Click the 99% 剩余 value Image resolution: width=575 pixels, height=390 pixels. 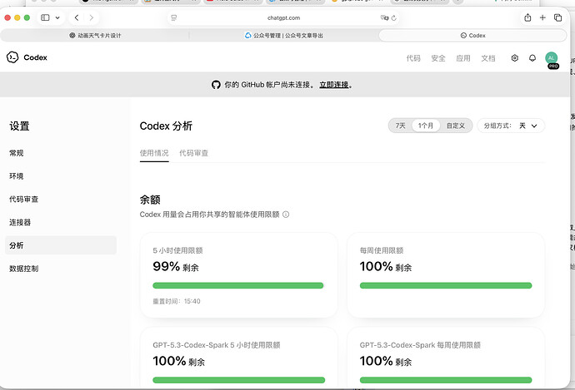click(x=176, y=266)
